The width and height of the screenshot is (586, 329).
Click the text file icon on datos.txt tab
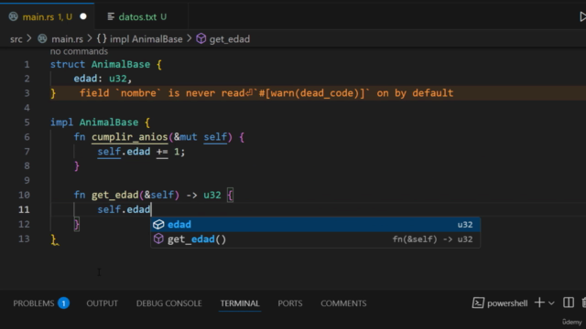[111, 16]
